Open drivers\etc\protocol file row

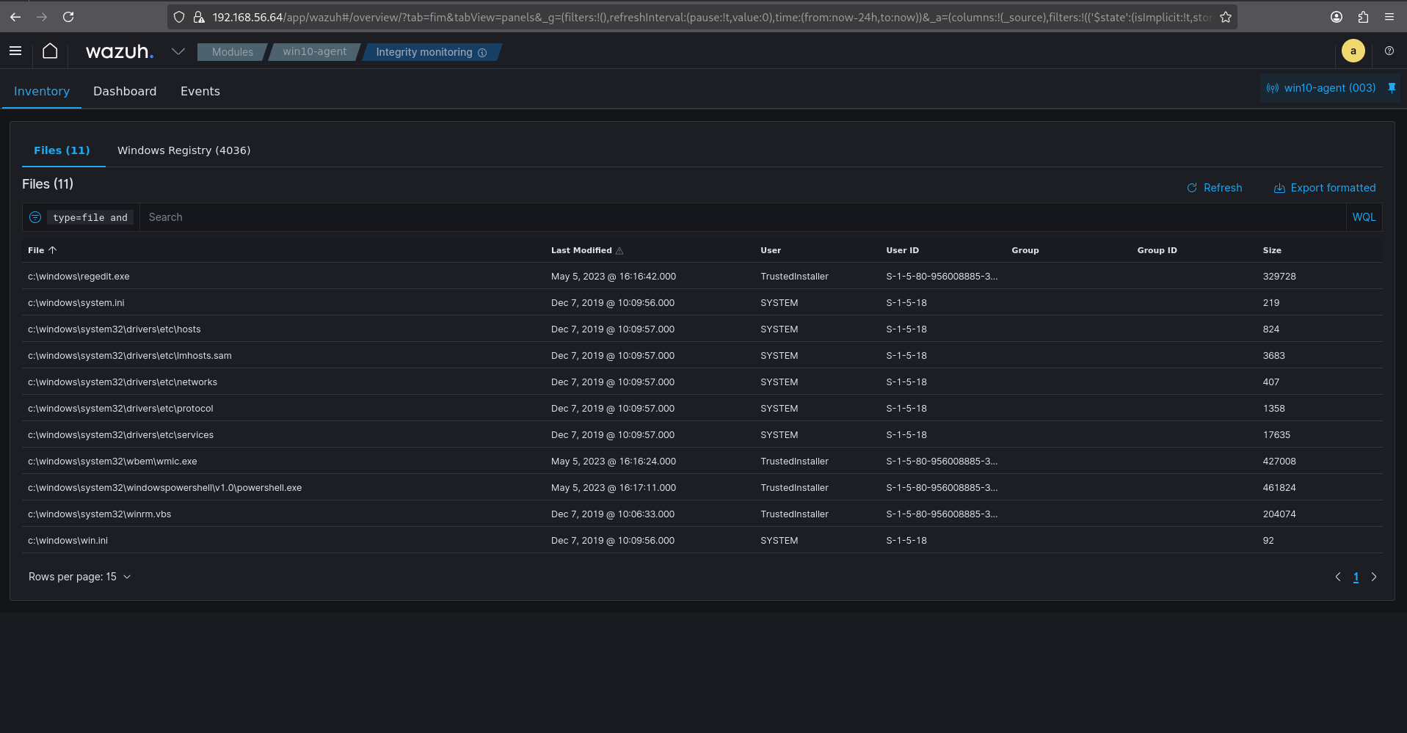pos(702,409)
